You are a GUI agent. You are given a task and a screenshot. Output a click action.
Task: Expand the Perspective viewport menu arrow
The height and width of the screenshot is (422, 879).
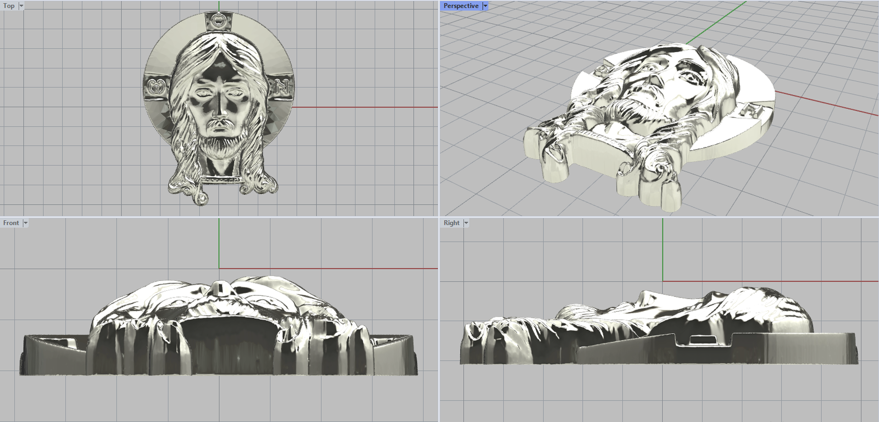(x=485, y=6)
